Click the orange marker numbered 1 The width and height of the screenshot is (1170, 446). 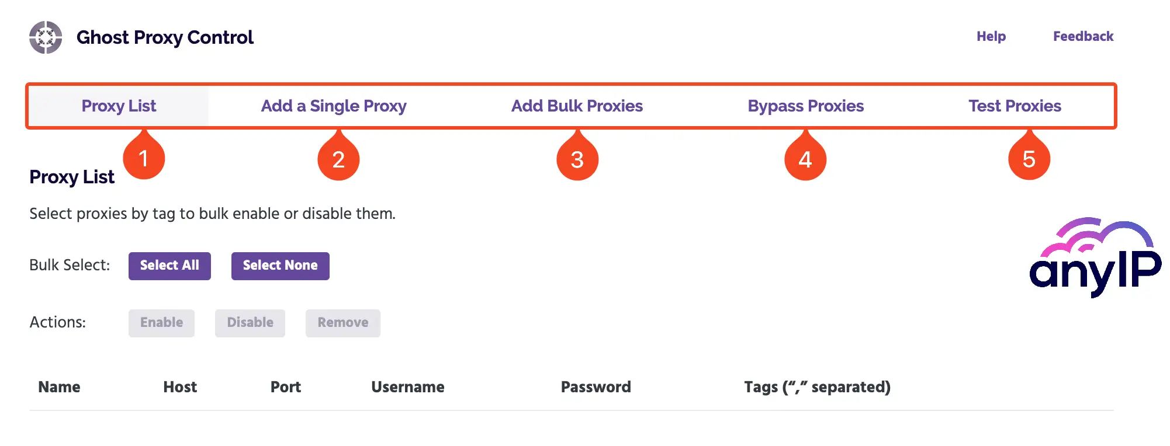(144, 158)
